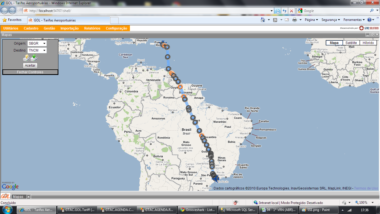The image size is (380, 214).
Task: Click Fechar Controles to hide panel
Action: [x=30, y=72]
